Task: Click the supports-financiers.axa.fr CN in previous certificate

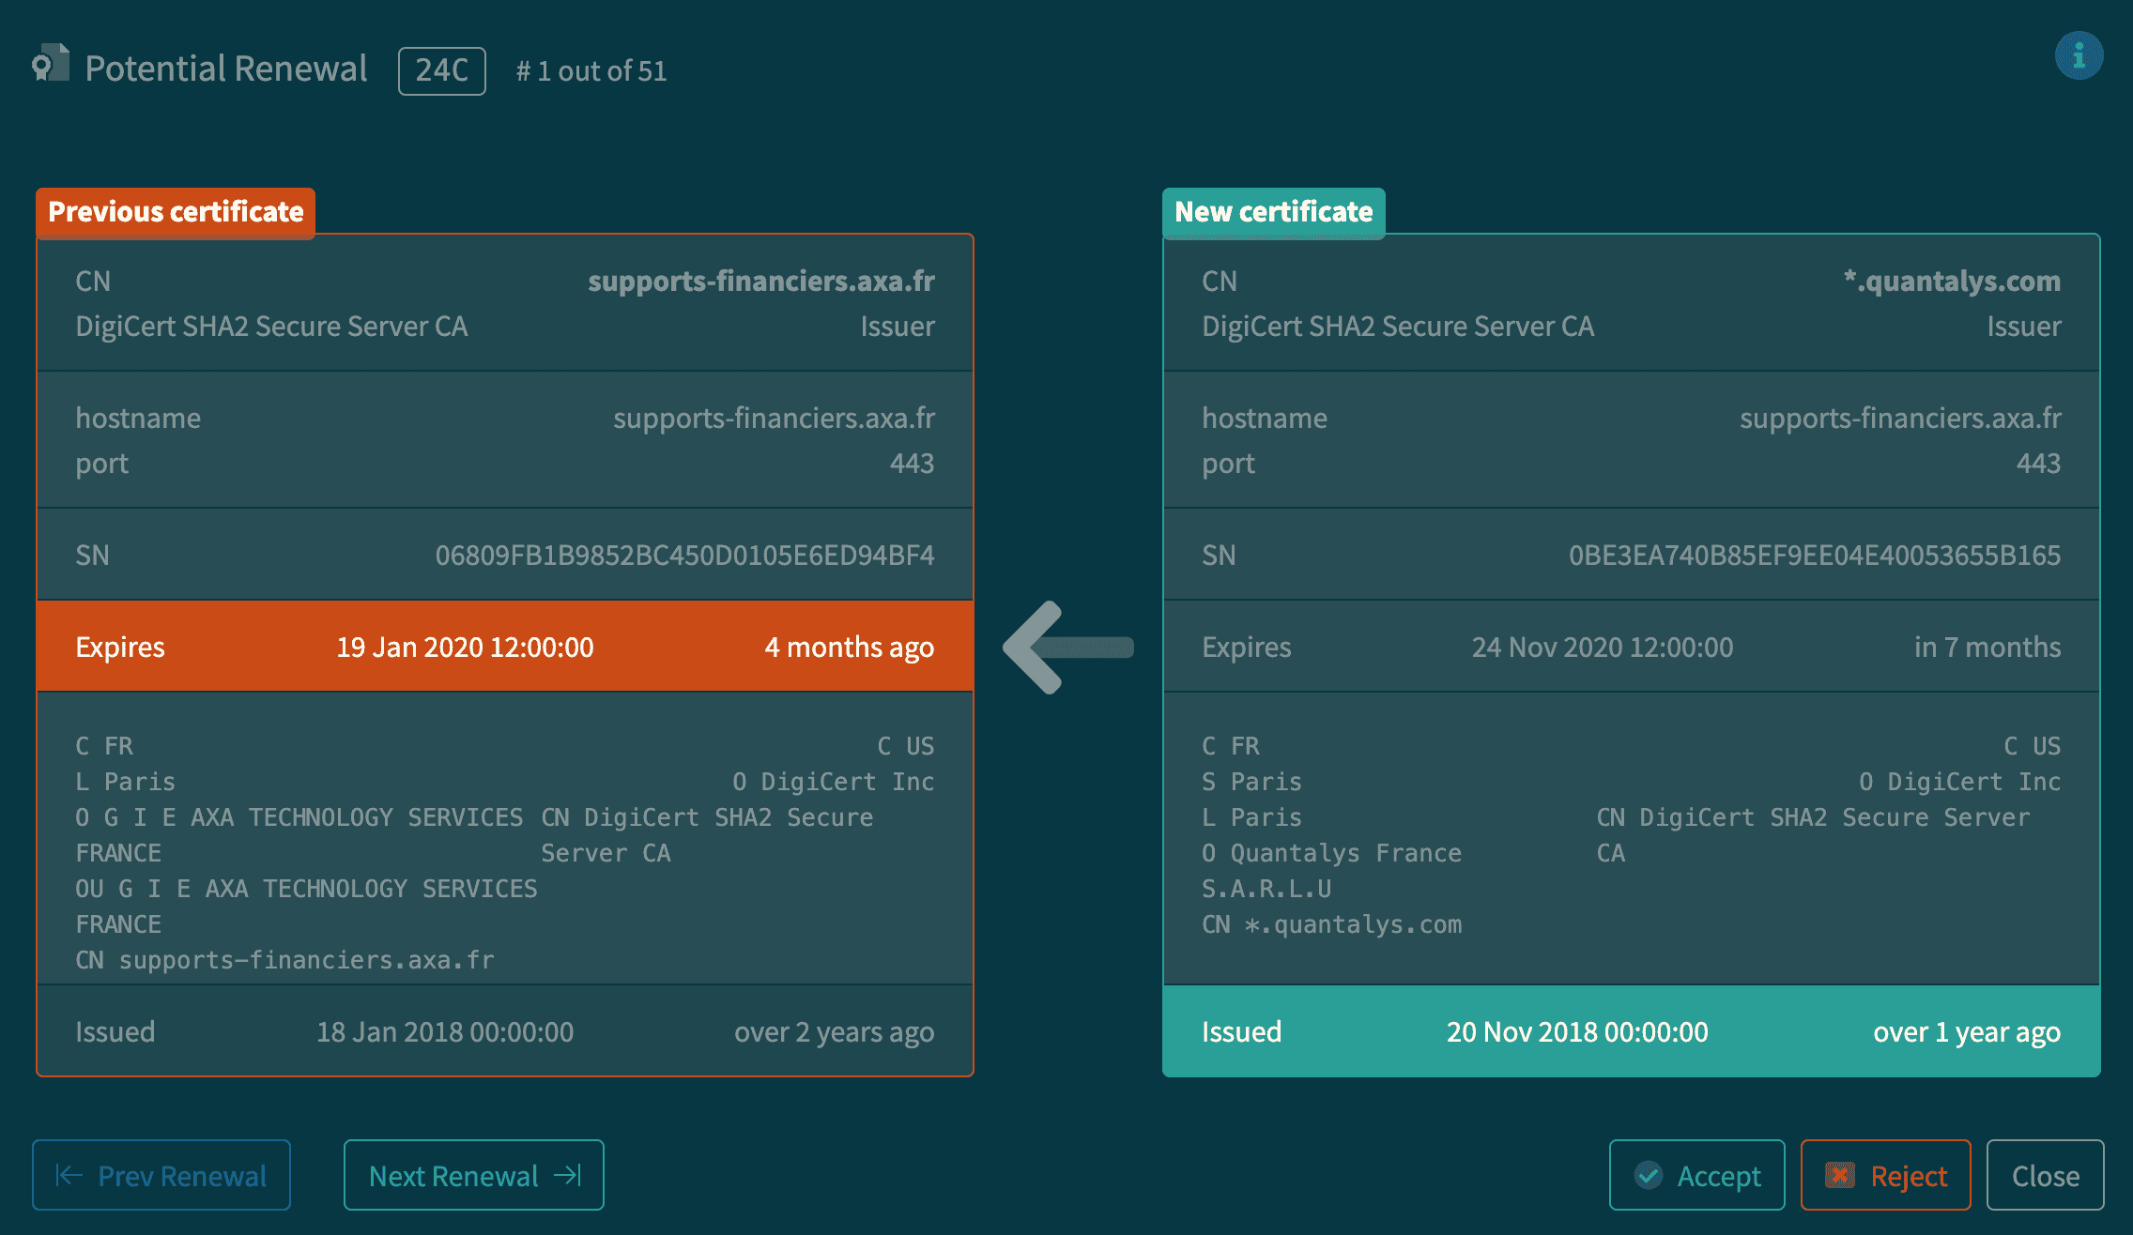Action: (x=760, y=281)
